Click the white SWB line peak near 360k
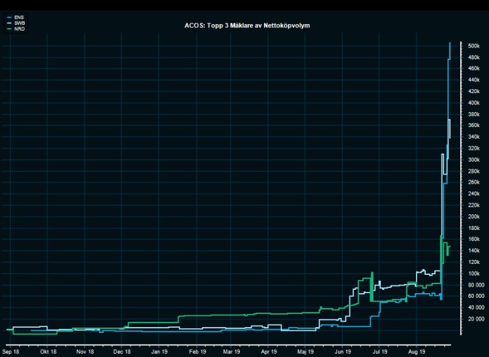The height and width of the screenshot is (357, 489). point(449,120)
